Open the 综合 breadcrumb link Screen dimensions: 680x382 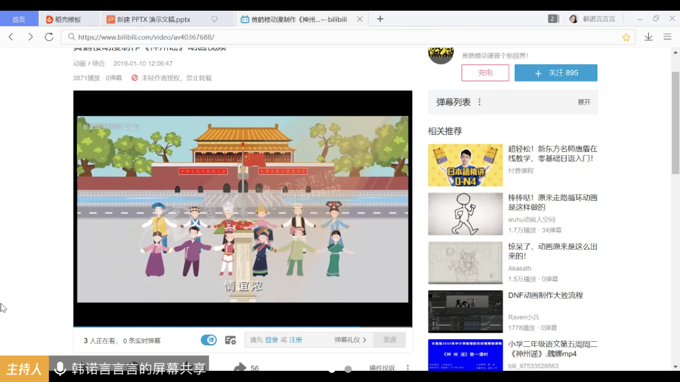click(x=99, y=63)
